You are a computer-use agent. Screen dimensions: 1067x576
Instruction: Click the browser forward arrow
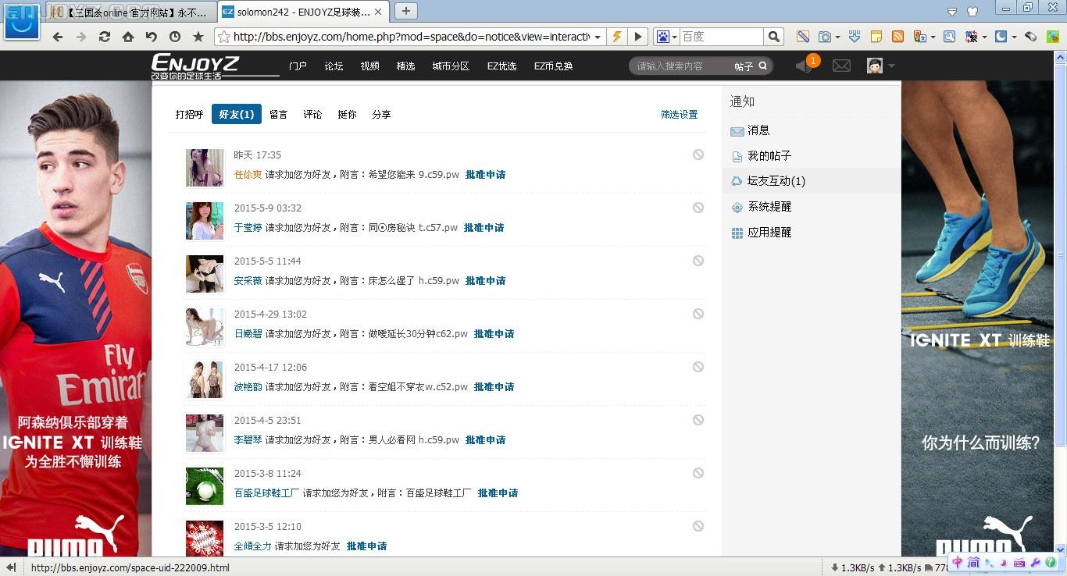tap(80, 37)
